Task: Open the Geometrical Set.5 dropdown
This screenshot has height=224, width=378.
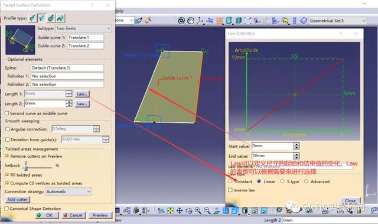Action: click(338, 21)
